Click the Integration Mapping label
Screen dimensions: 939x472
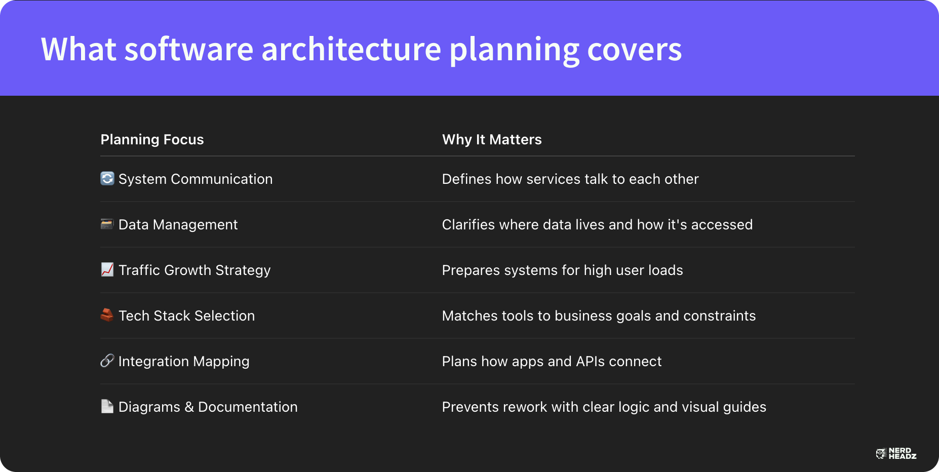click(184, 362)
